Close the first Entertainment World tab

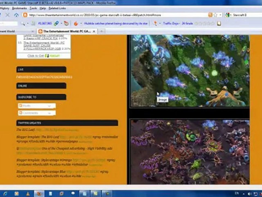click(33, 31)
